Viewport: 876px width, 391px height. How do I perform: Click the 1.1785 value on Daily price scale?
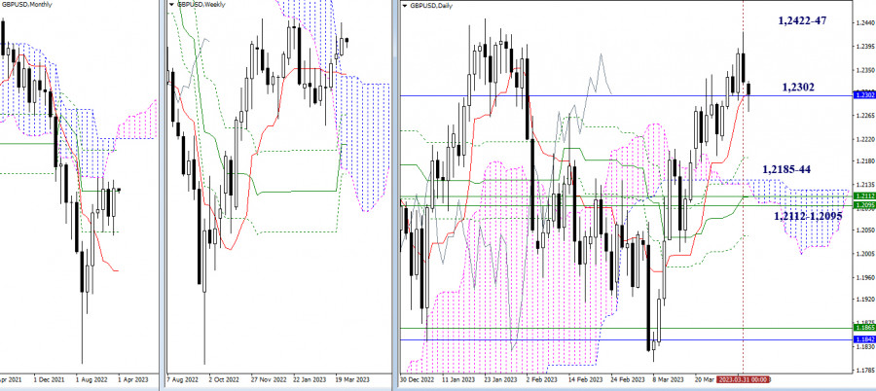863,370
